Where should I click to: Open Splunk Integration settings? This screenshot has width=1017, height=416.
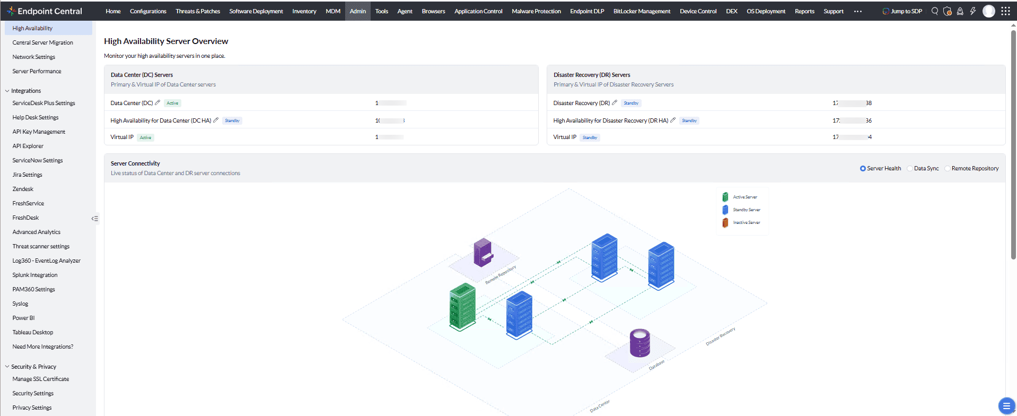click(x=35, y=275)
